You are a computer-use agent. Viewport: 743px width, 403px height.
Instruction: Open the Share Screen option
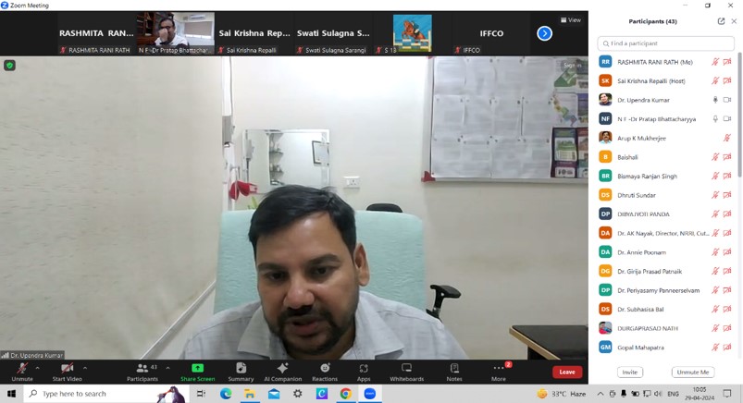(197, 371)
